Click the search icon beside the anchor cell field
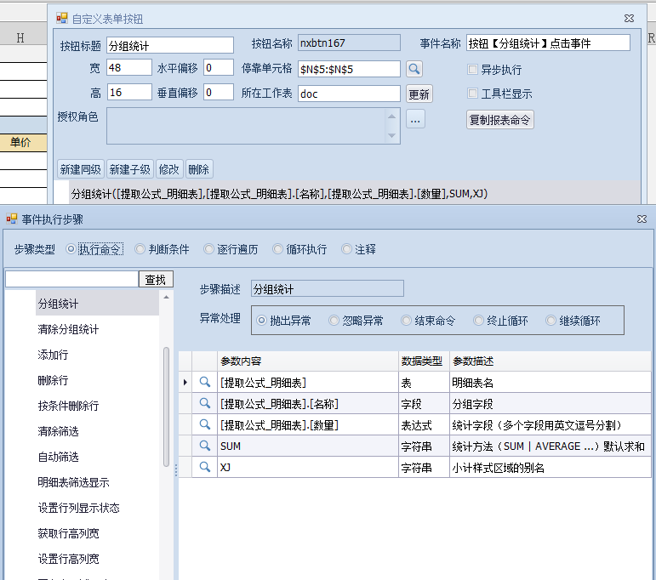656x580 pixels. point(414,69)
